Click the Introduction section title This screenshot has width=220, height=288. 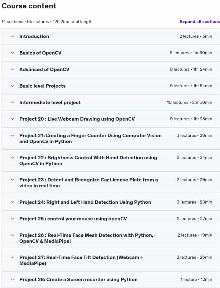click(34, 36)
